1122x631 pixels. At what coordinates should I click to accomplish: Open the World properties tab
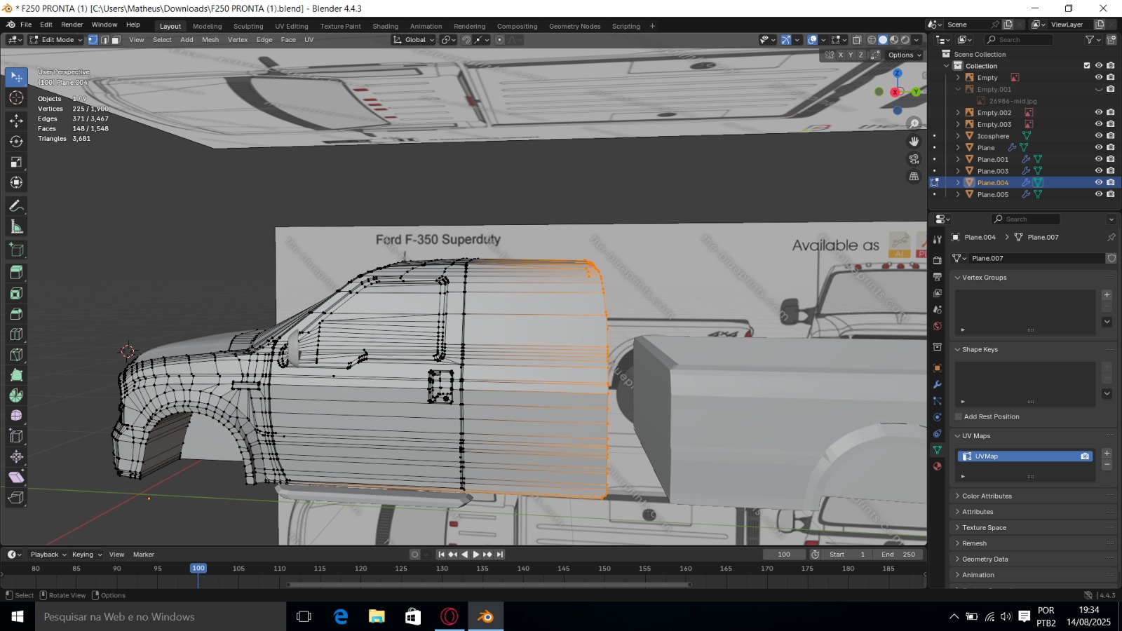coord(937,326)
